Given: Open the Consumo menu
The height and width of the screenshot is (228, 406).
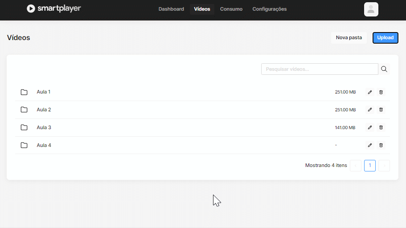Looking at the screenshot, I should [231, 9].
